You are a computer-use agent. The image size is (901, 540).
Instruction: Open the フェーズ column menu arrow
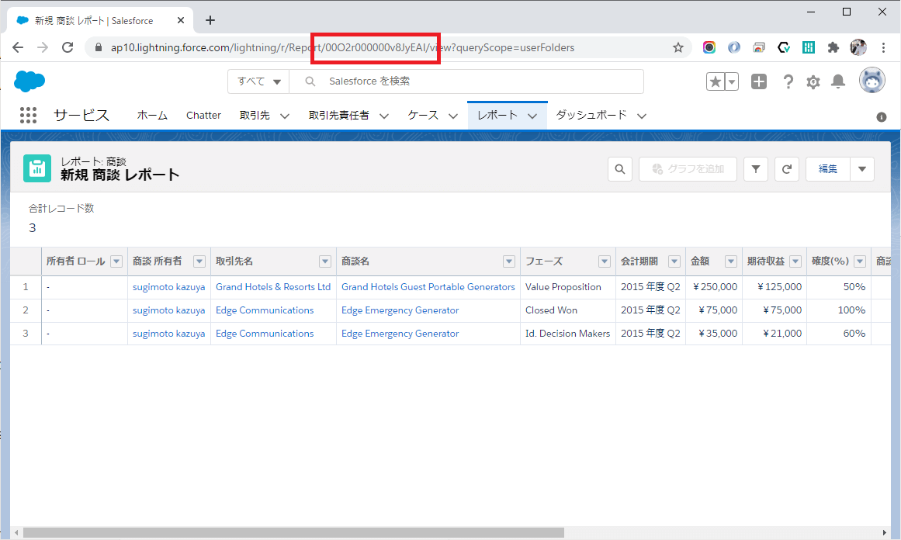point(605,261)
